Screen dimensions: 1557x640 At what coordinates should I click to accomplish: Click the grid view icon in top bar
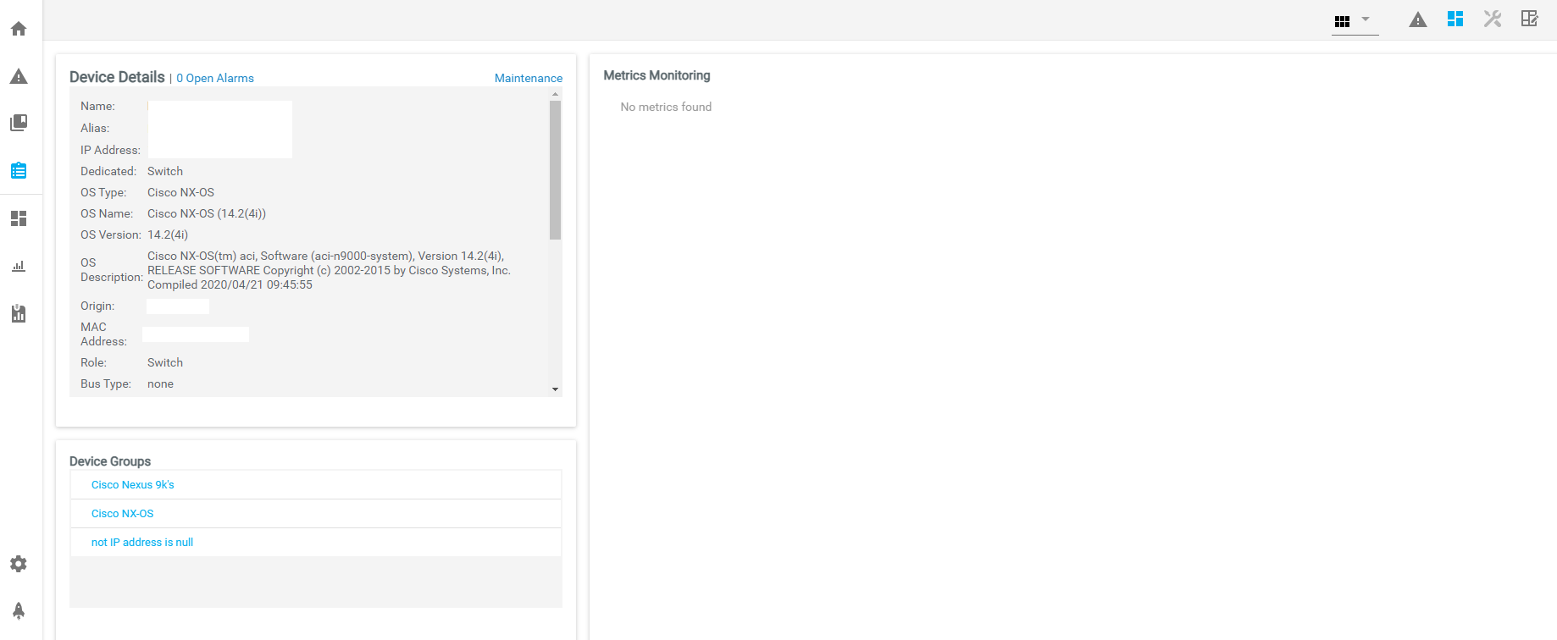[1342, 21]
